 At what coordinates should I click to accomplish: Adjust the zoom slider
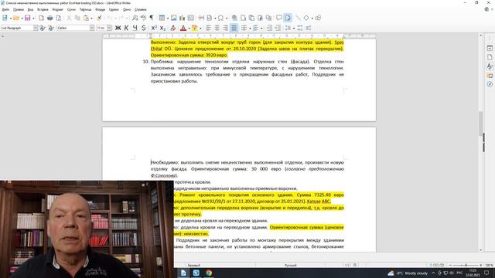[466, 265]
